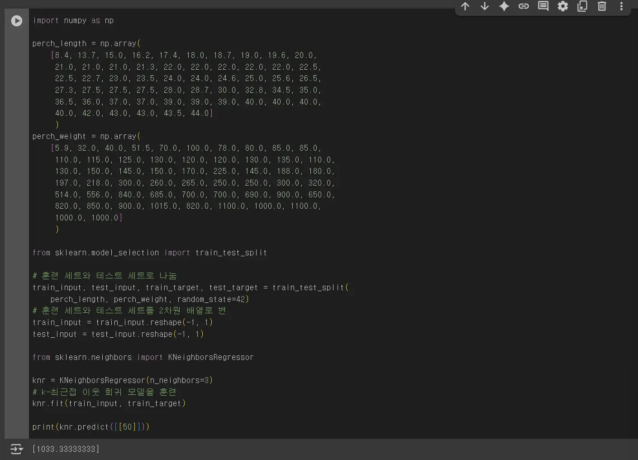The height and width of the screenshot is (460, 638).
Task: Place cursor on 'perch_length = np.array(' line
Action: pyautogui.click(x=86, y=43)
